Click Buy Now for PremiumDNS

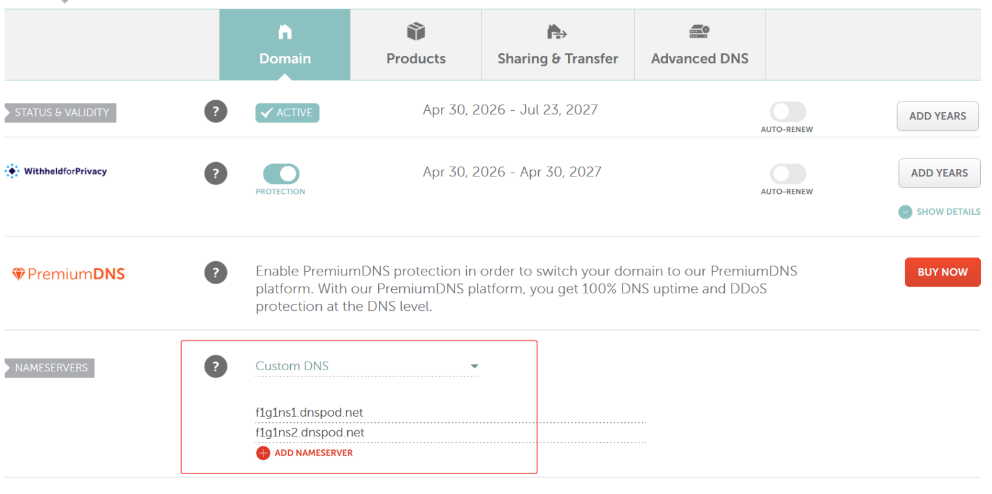[x=942, y=272]
